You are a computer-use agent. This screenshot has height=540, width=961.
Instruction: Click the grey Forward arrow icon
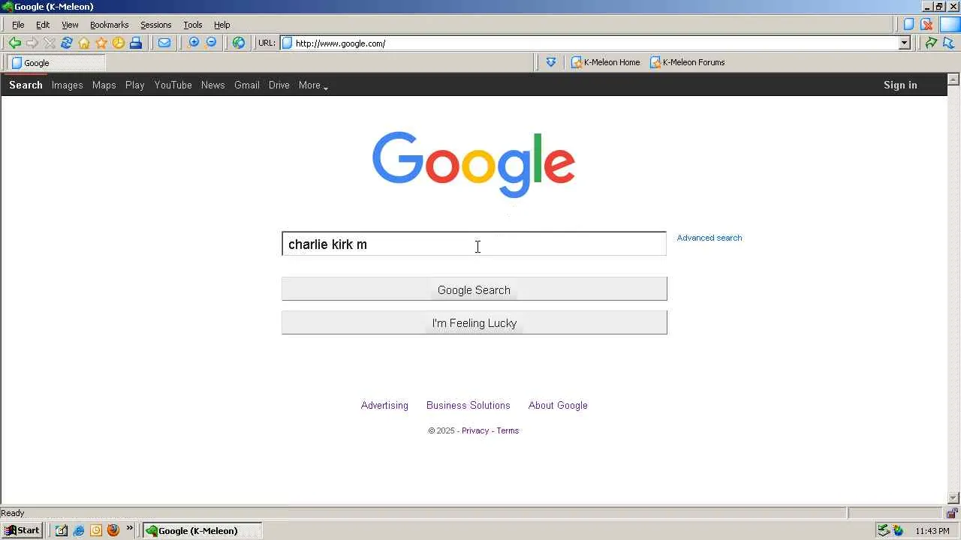point(32,43)
